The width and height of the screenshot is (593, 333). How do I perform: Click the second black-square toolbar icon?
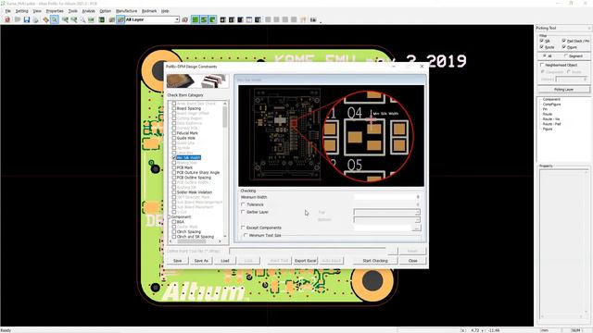click(x=232, y=19)
